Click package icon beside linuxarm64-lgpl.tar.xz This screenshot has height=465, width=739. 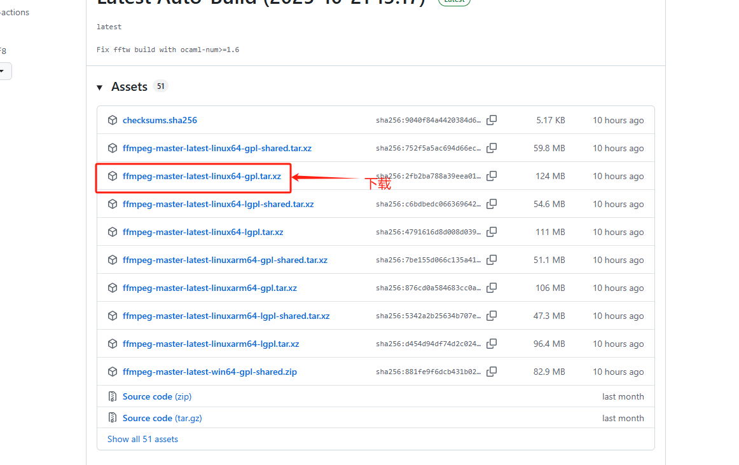tap(112, 344)
